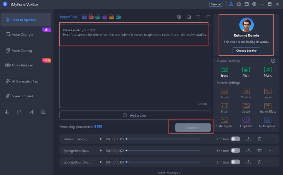Open the user account icon
This screenshot has height=175, width=283.
click(231, 4)
